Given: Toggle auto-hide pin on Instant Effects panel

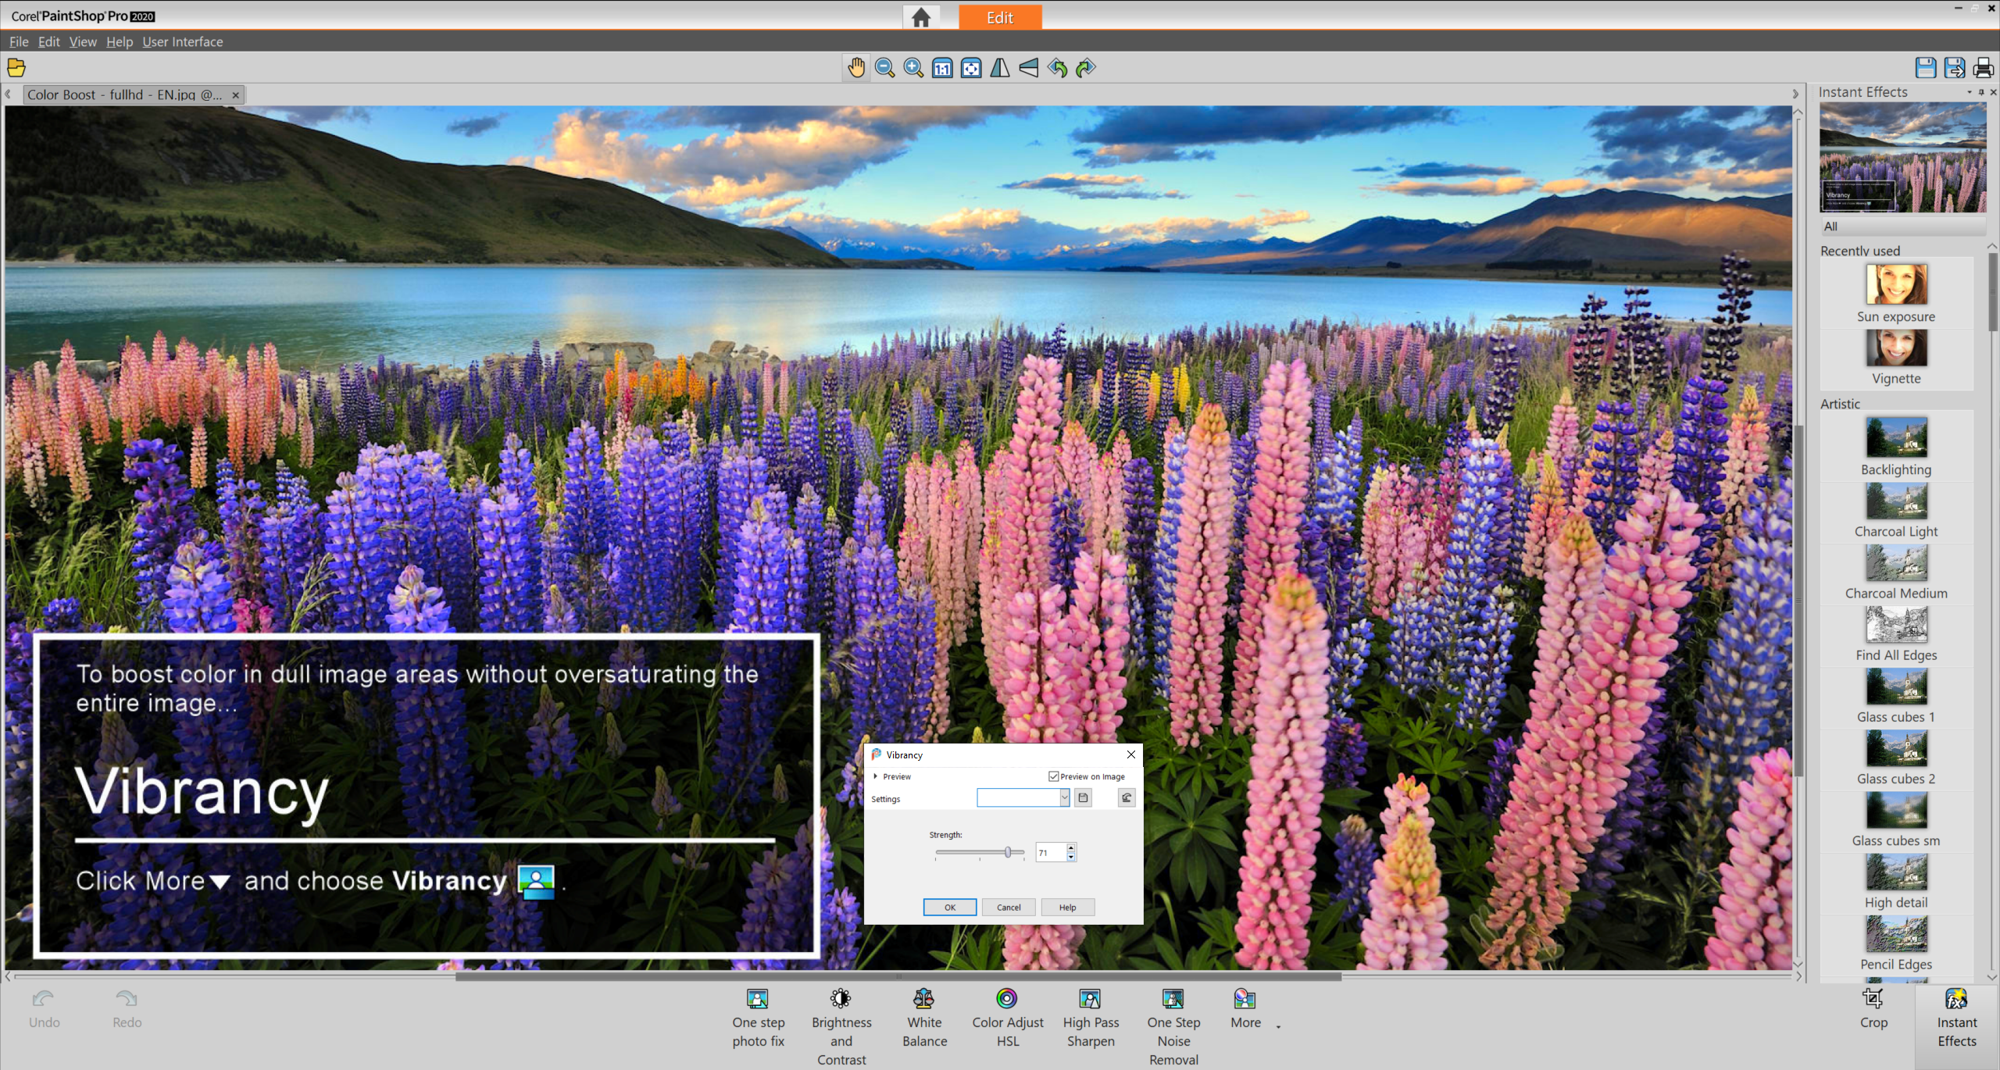Looking at the screenshot, I should coord(1981,91).
